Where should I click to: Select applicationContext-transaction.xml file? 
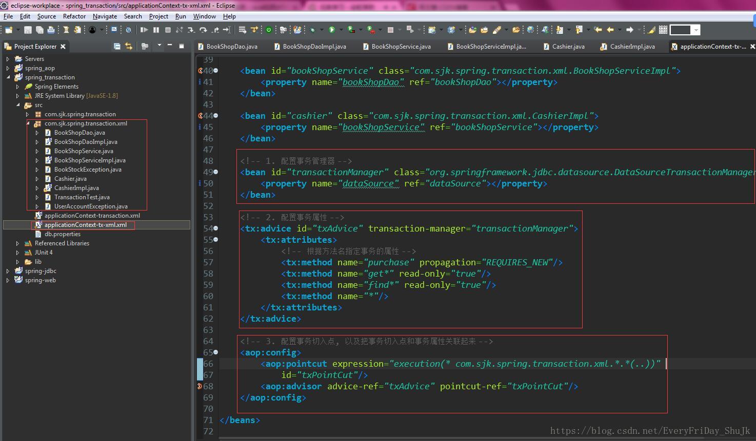click(x=92, y=216)
